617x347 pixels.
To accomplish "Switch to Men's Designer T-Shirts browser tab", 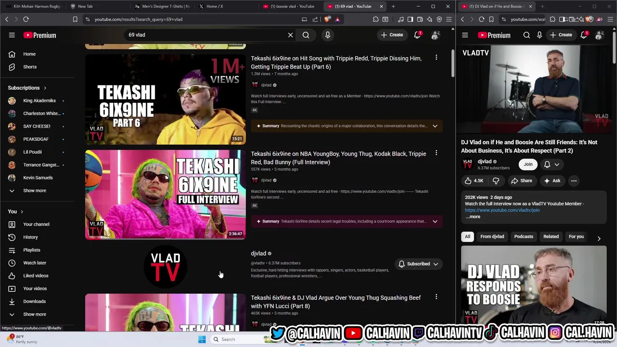I will pos(162,6).
